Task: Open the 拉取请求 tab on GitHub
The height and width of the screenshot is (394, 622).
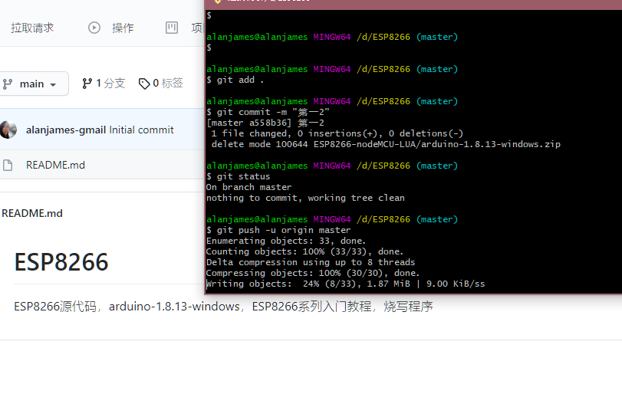Action: click(x=32, y=28)
